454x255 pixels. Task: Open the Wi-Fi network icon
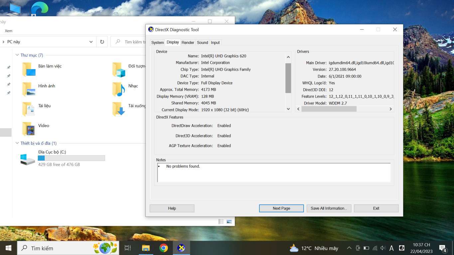click(x=375, y=248)
